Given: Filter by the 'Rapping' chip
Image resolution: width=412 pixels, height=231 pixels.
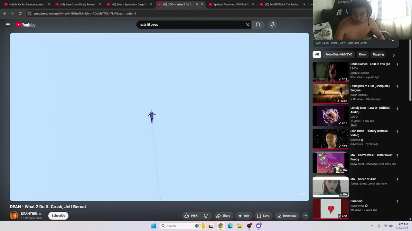Looking at the screenshot, I should click(x=378, y=55).
